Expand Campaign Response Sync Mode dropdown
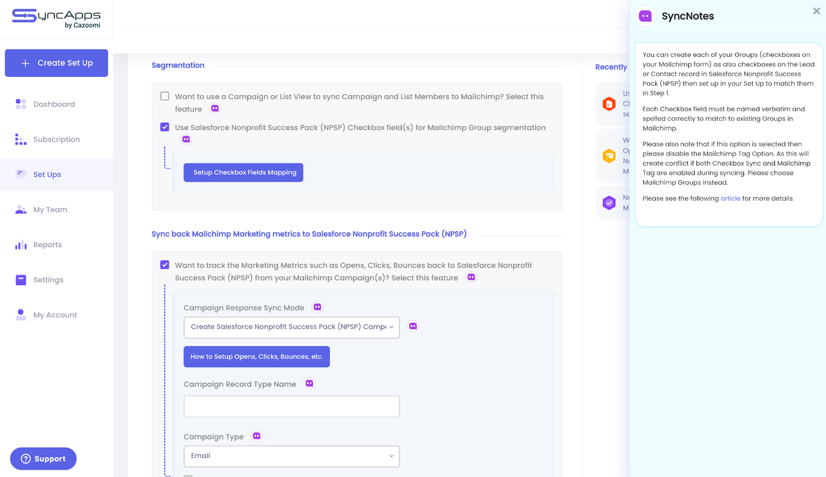Viewport: 826px width, 477px height. [x=292, y=327]
